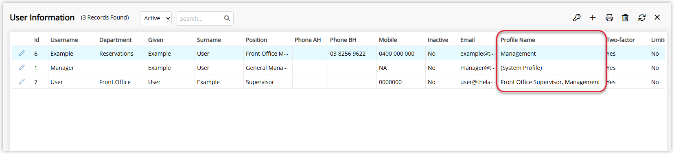Click the pencil icon for user Id 7
This screenshot has width=674, height=154.
pyautogui.click(x=22, y=82)
